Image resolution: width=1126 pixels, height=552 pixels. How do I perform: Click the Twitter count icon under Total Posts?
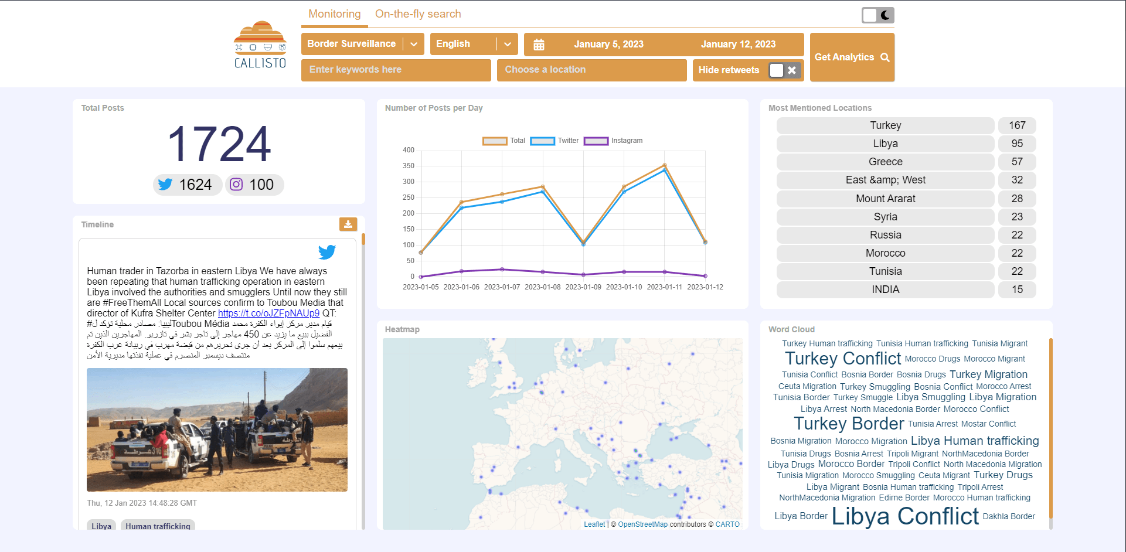pyautogui.click(x=165, y=185)
